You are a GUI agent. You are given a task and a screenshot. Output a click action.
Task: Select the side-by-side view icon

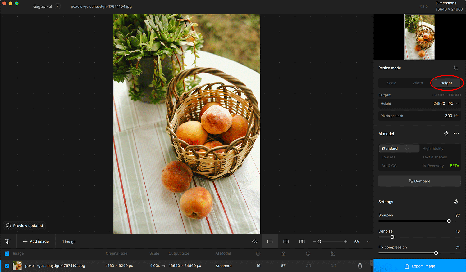(x=302, y=241)
